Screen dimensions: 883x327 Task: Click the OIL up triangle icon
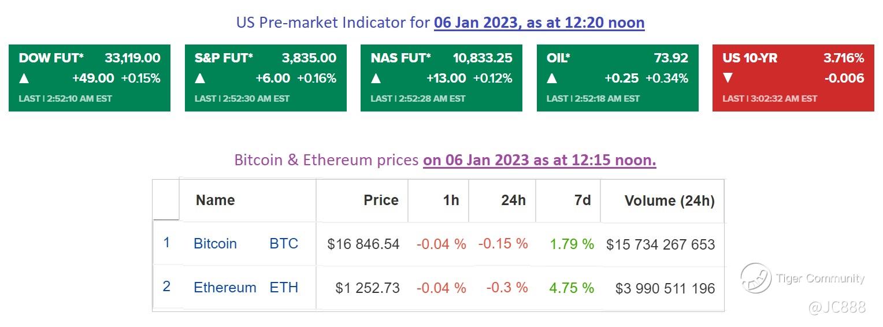coord(552,78)
